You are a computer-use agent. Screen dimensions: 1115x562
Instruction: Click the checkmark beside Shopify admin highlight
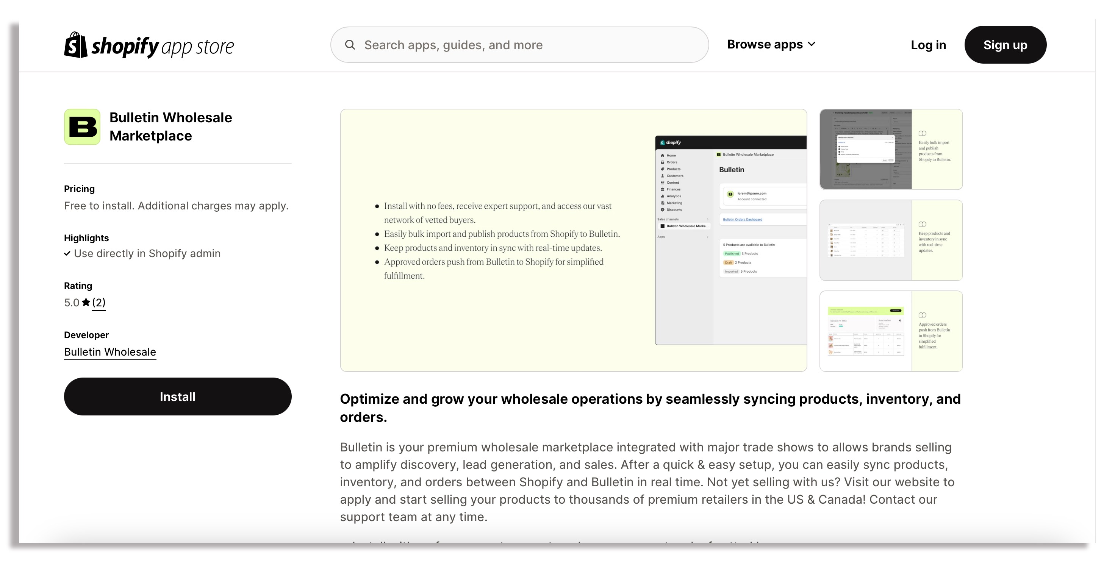(x=67, y=253)
